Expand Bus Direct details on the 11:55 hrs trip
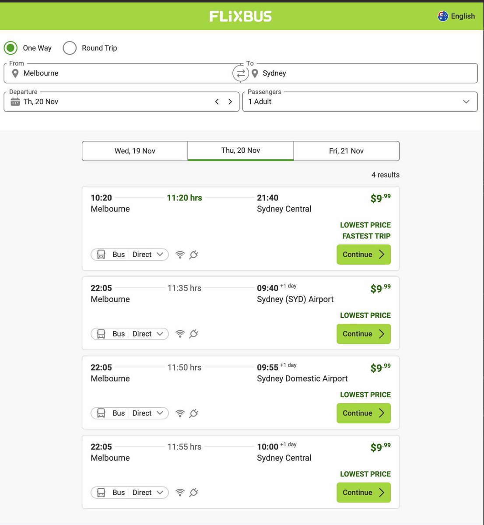This screenshot has width=484, height=525. 130,493
